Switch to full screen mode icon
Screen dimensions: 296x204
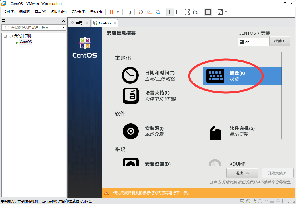[187, 12]
